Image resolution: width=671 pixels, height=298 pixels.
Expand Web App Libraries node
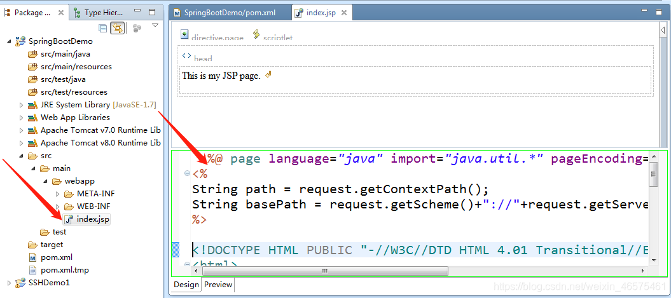(x=22, y=117)
